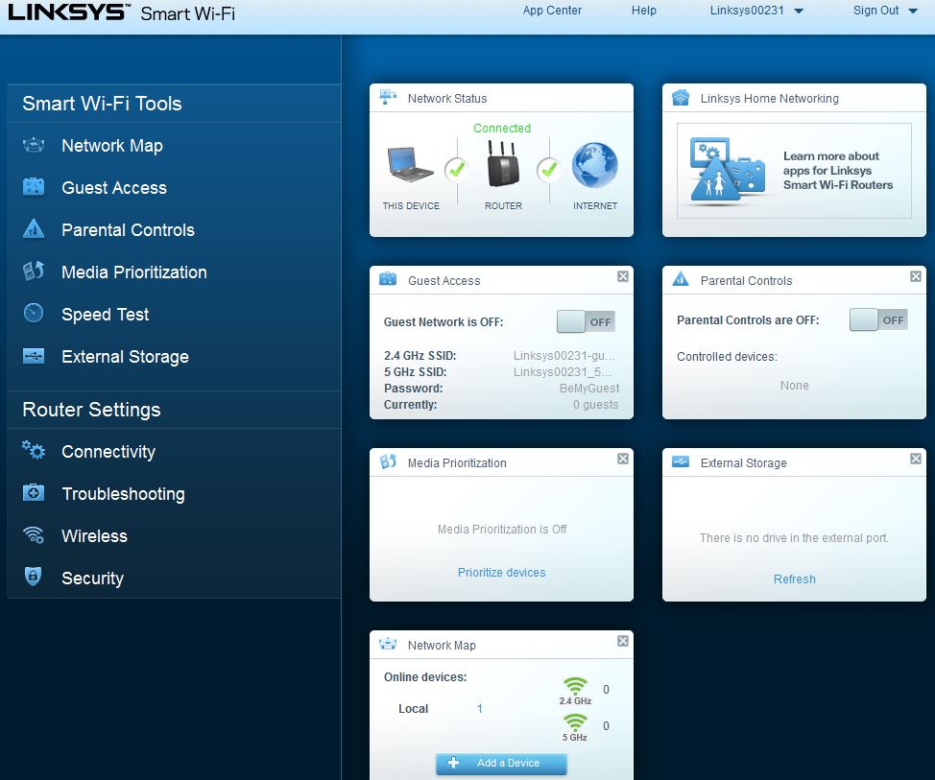Click the Add a Device button
935x780 pixels.
pyautogui.click(x=501, y=764)
